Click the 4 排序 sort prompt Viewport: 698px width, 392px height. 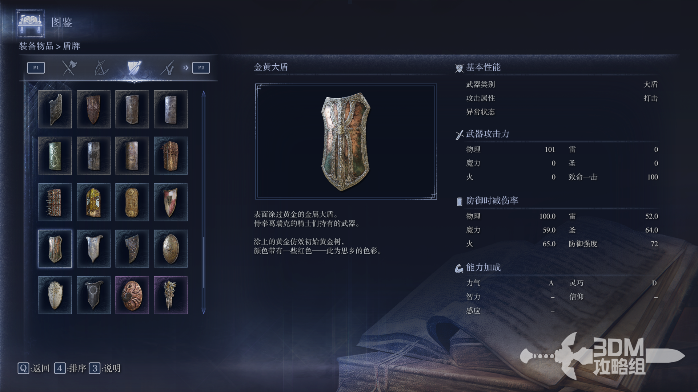pos(70,368)
